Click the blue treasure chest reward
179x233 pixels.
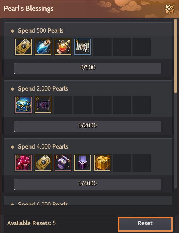click(24, 105)
